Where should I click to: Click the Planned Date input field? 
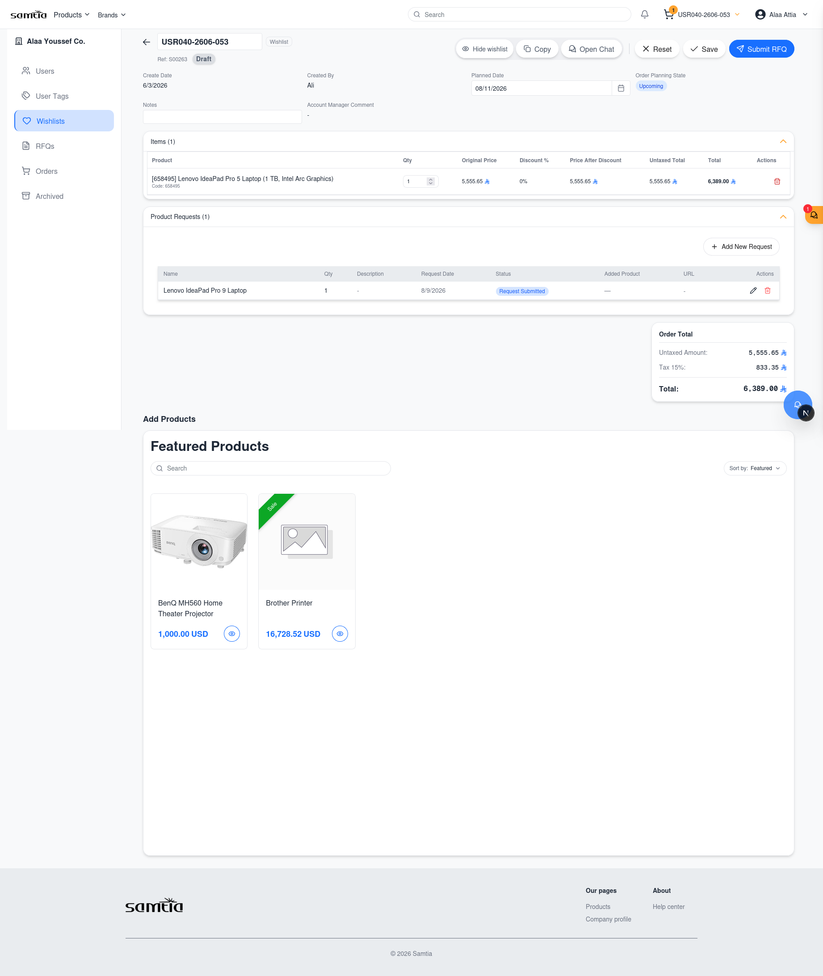541,88
